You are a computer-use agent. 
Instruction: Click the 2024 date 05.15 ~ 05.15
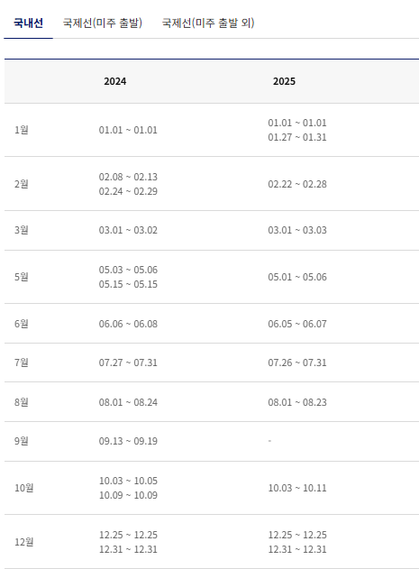coord(128,284)
